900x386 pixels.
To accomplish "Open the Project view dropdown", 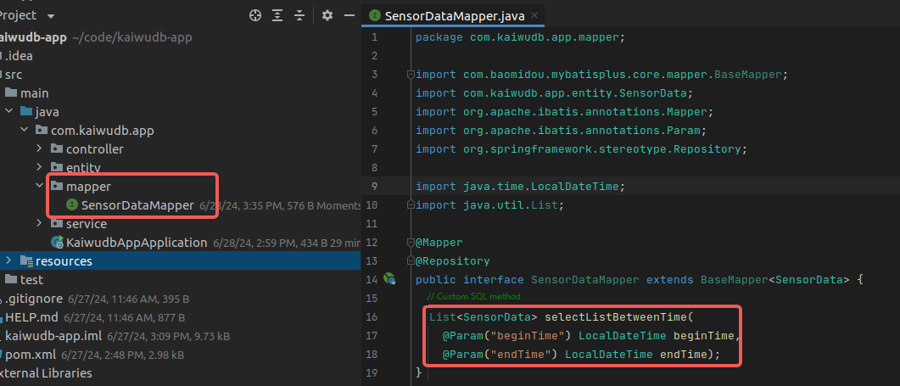I will coord(51,15).
